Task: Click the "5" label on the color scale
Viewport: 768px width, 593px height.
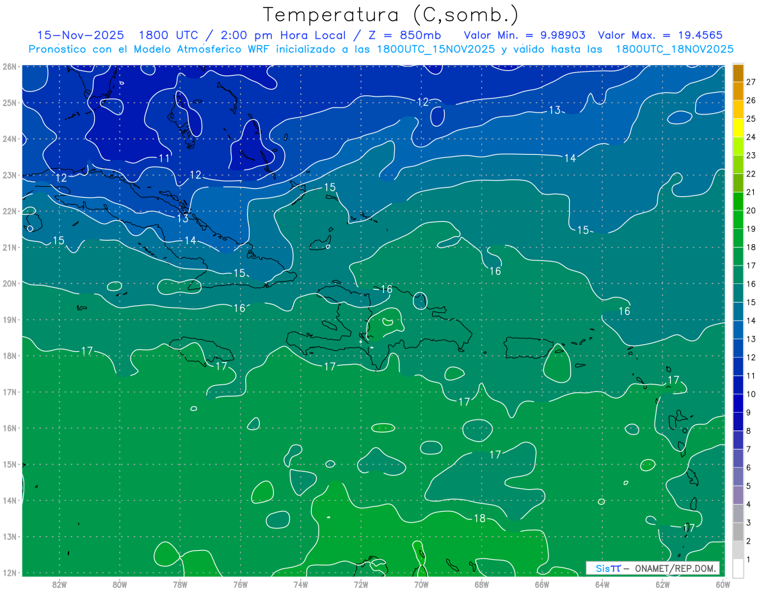Action: pos(749,486)
